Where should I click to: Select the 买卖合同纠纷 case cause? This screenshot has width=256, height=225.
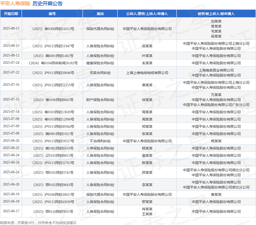[100, 73]
